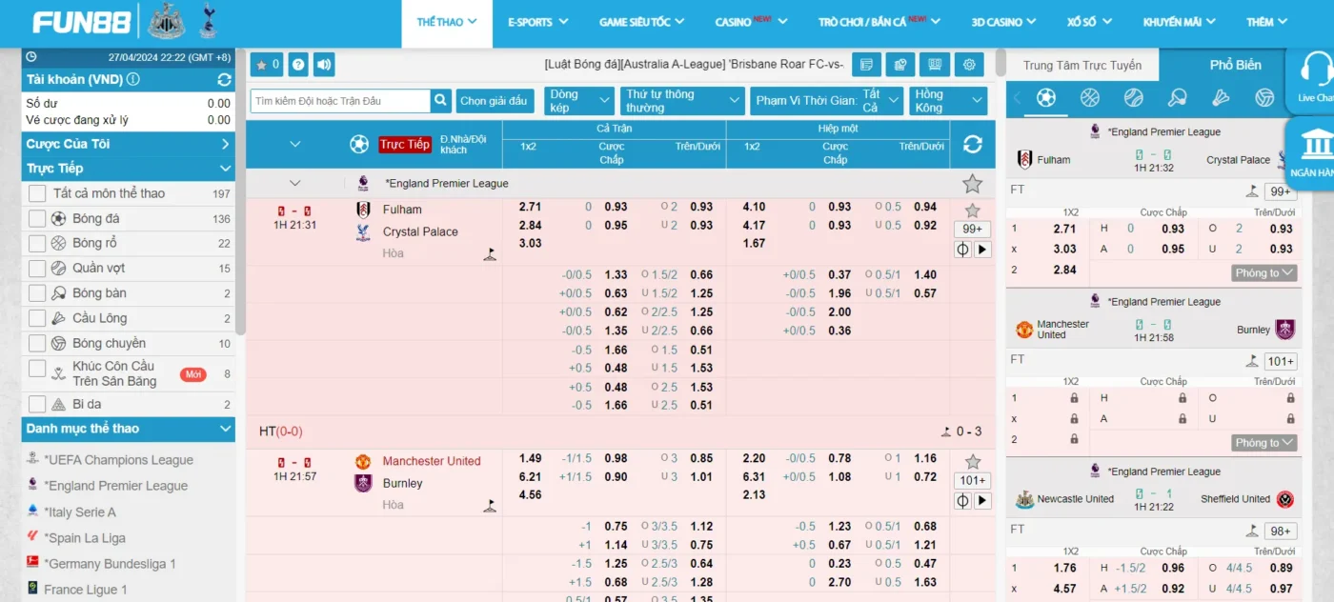Select football icon in Phổ Biến panel

(x=1046, y=97)
